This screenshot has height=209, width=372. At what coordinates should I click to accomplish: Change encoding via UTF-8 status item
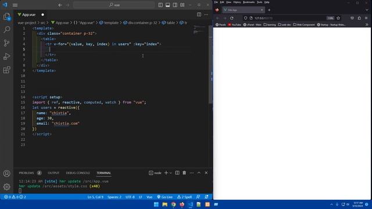point(130,197)
